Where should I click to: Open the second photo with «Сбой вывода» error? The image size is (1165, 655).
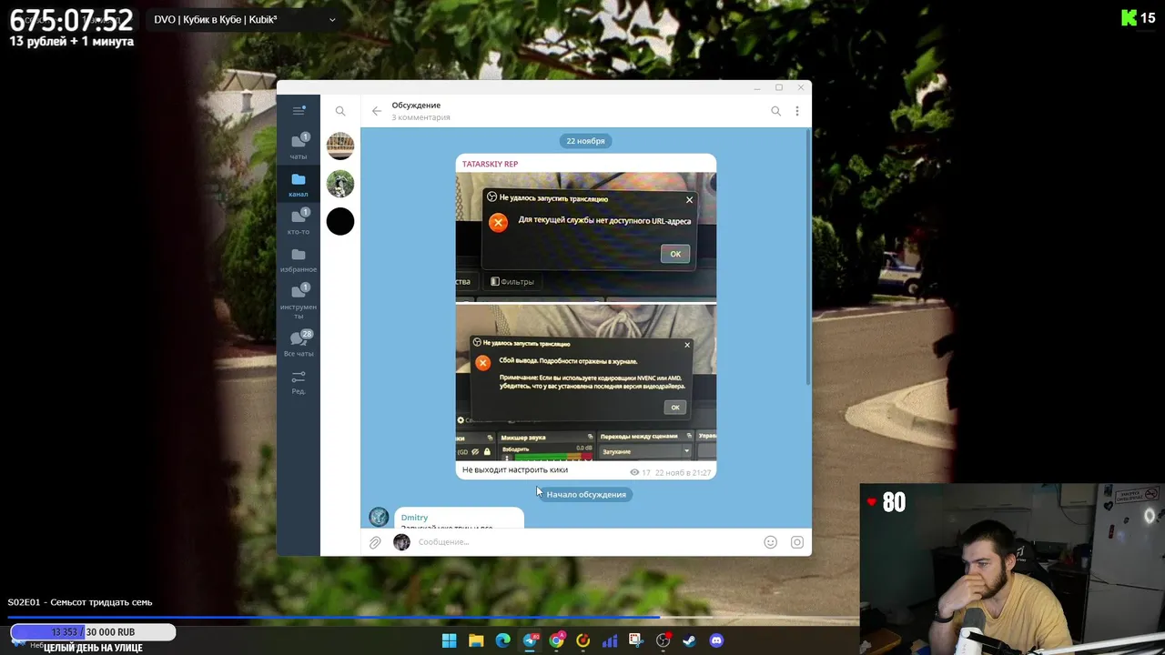(586, 382)
